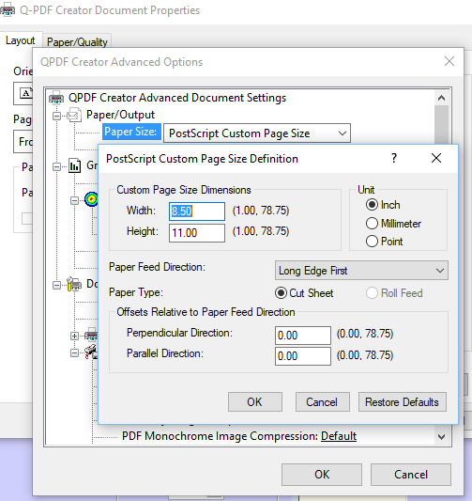
Task: Click the Graphic chart page icon
Action: pos(75,165)
